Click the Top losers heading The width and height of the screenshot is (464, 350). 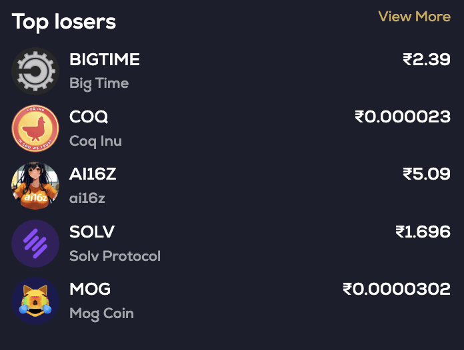click(64, 22)
